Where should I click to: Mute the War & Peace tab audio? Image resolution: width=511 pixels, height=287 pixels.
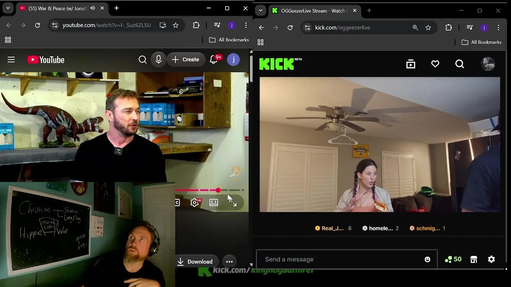click(x=93, y=8)
